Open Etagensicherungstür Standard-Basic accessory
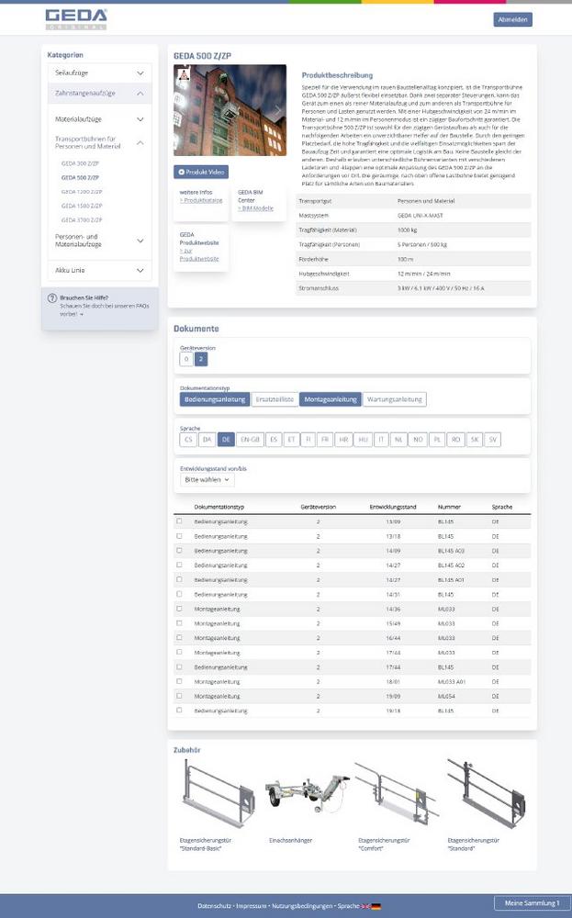The image size is (572, 918). [x=217, y=794]
